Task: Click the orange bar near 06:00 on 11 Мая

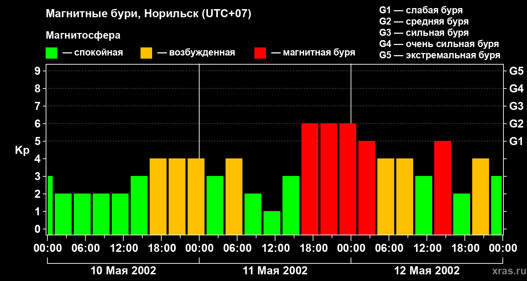Action: coord(234,196)
